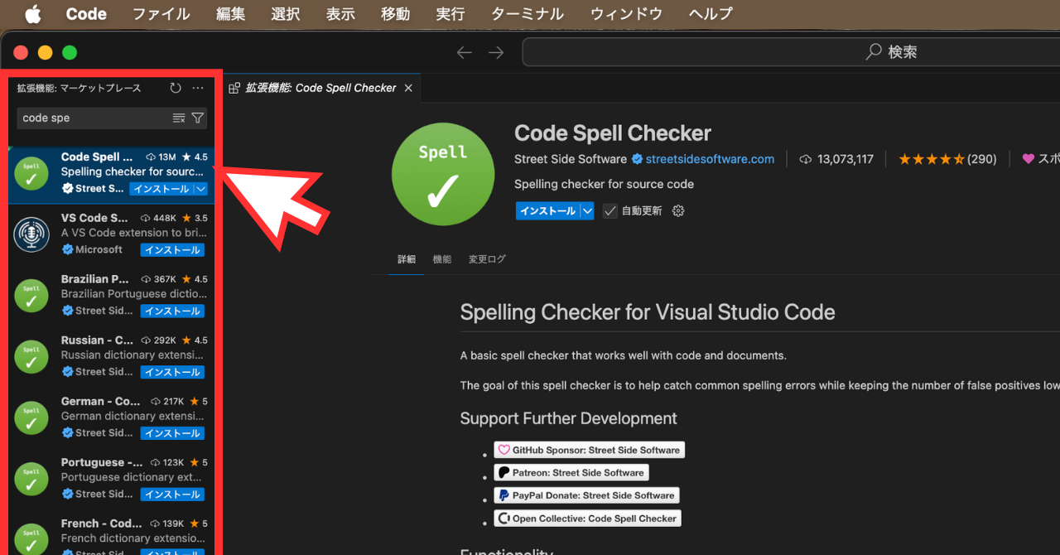
Task: Open the install options dropdown on detail page
Action: pos(587,210)
